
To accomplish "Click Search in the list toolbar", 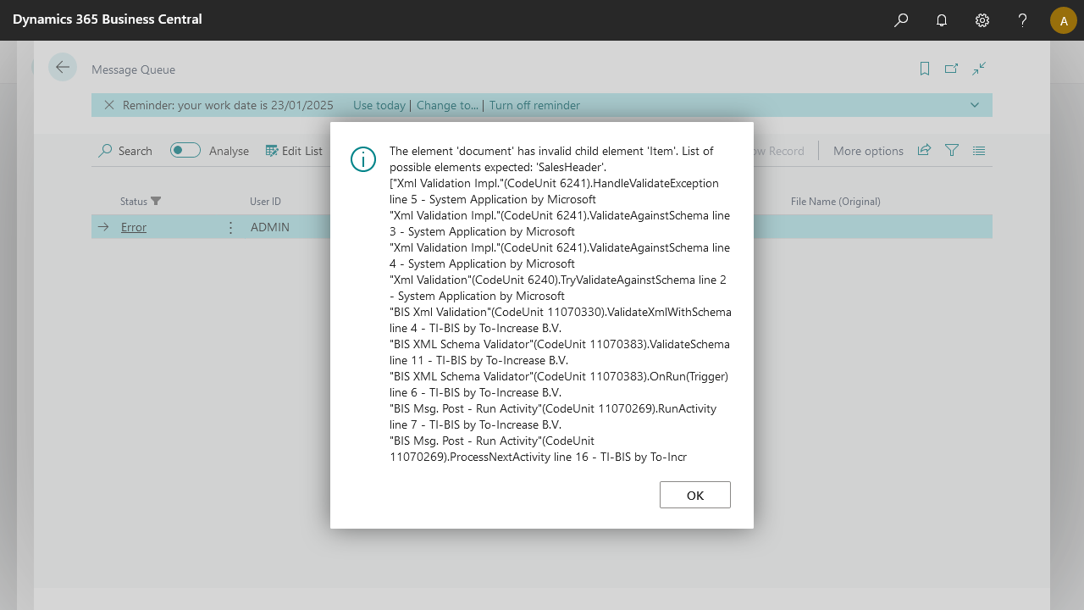I will point(125,151).
